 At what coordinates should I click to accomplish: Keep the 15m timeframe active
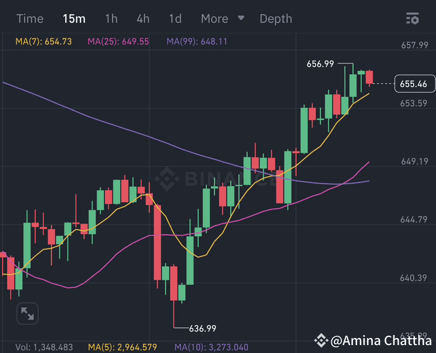pyautogui.click(x=74, y=18)
